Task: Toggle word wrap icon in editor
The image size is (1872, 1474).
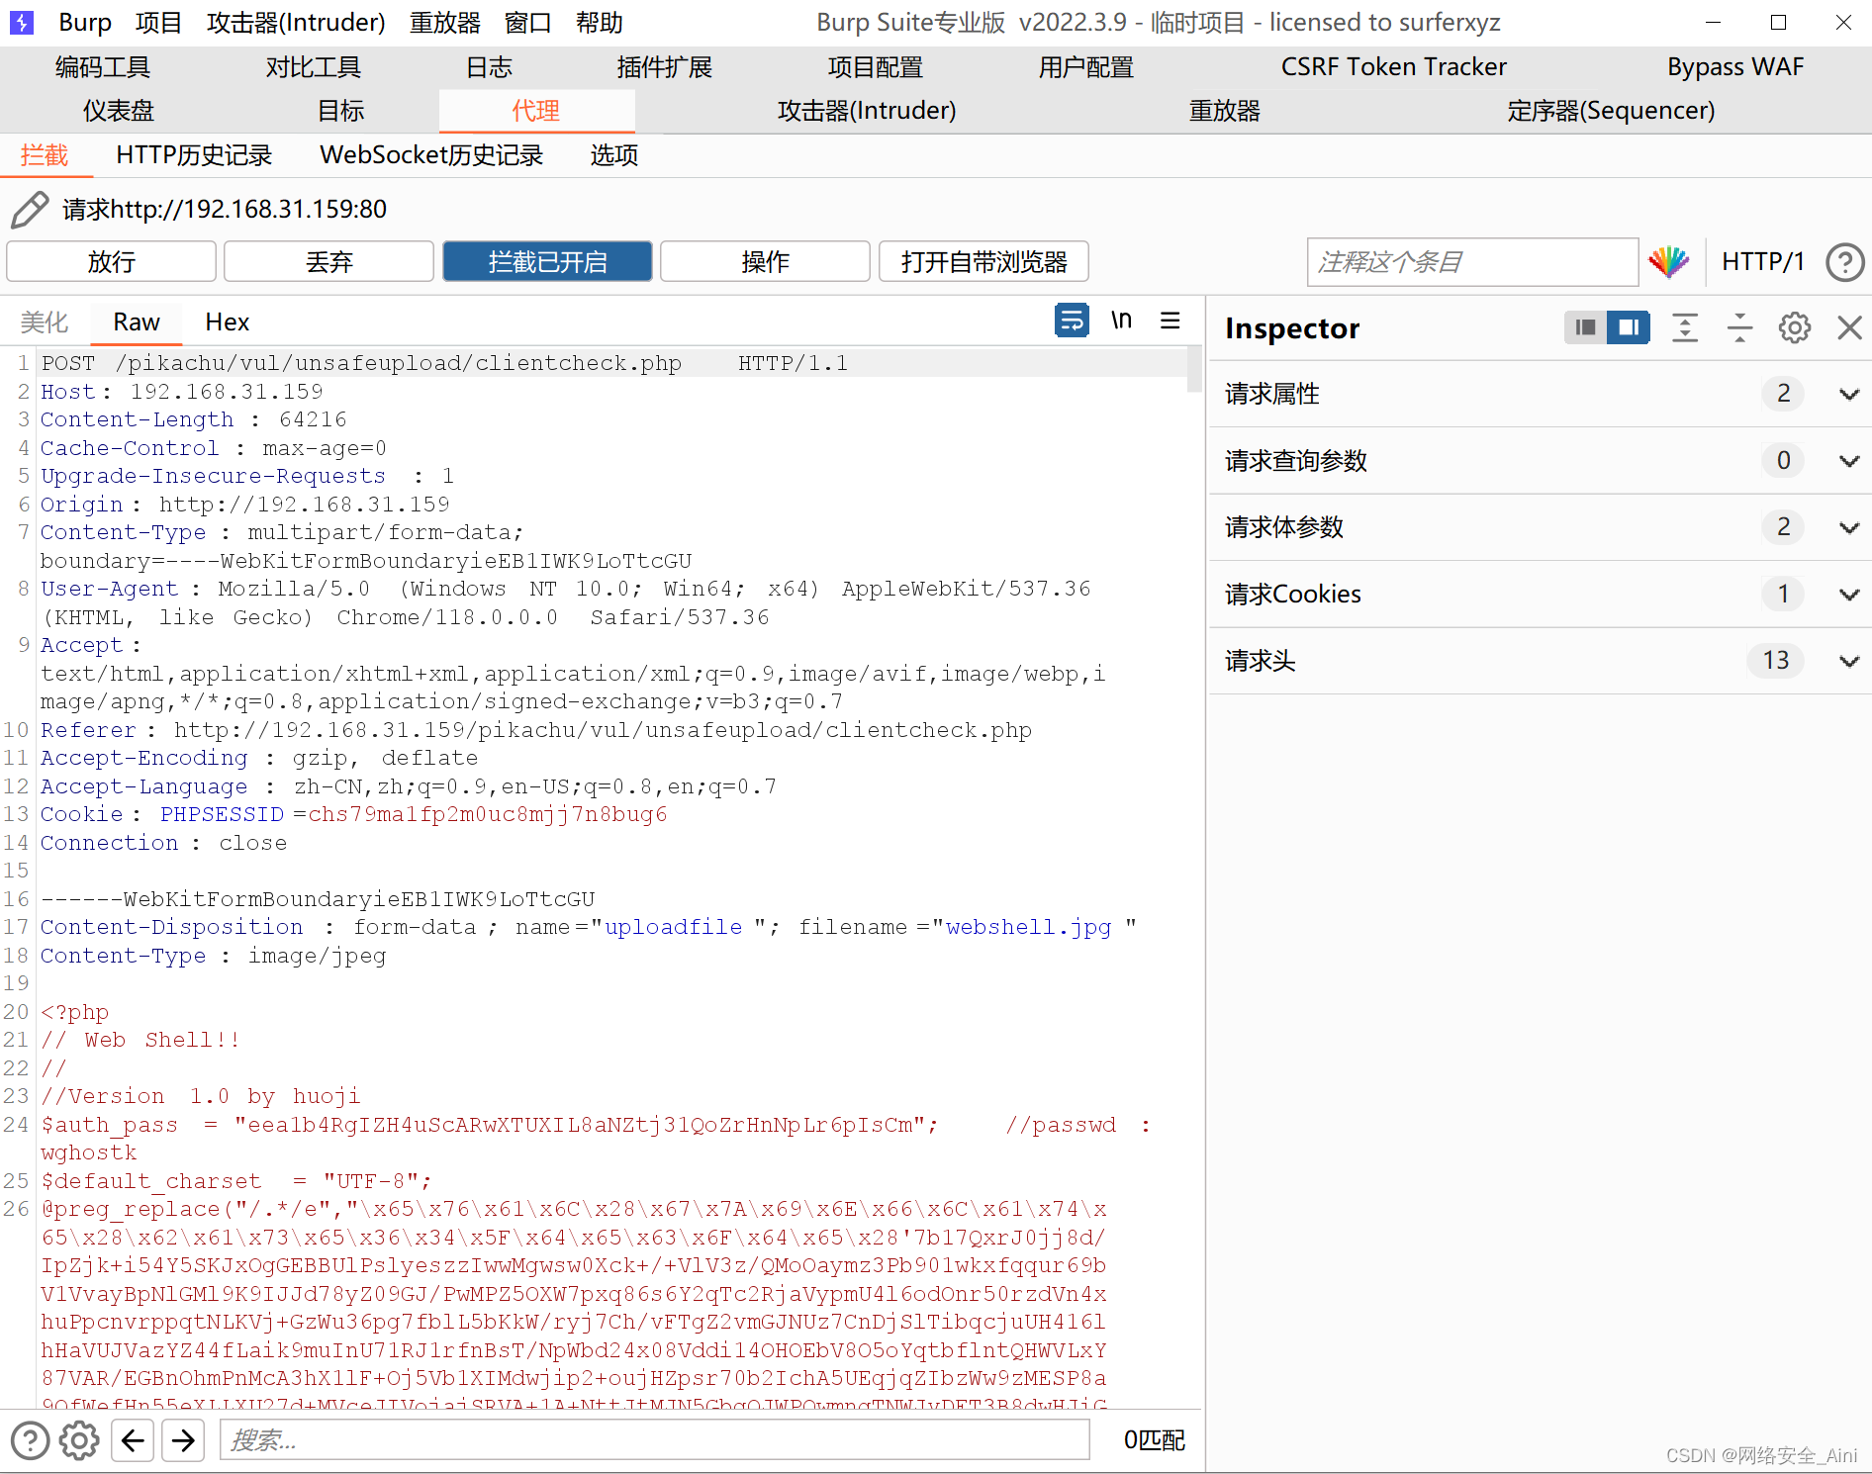Action: pos(1072,321)
